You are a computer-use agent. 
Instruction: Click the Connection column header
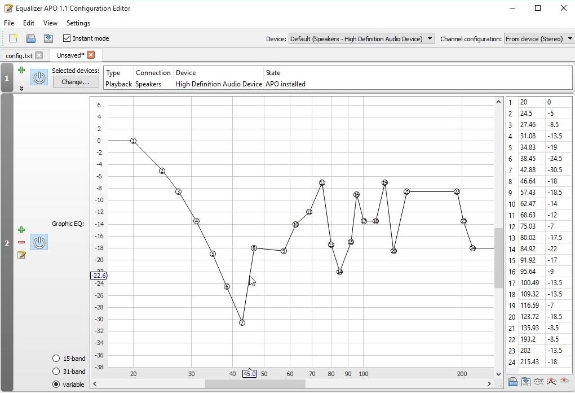(154, 73)
